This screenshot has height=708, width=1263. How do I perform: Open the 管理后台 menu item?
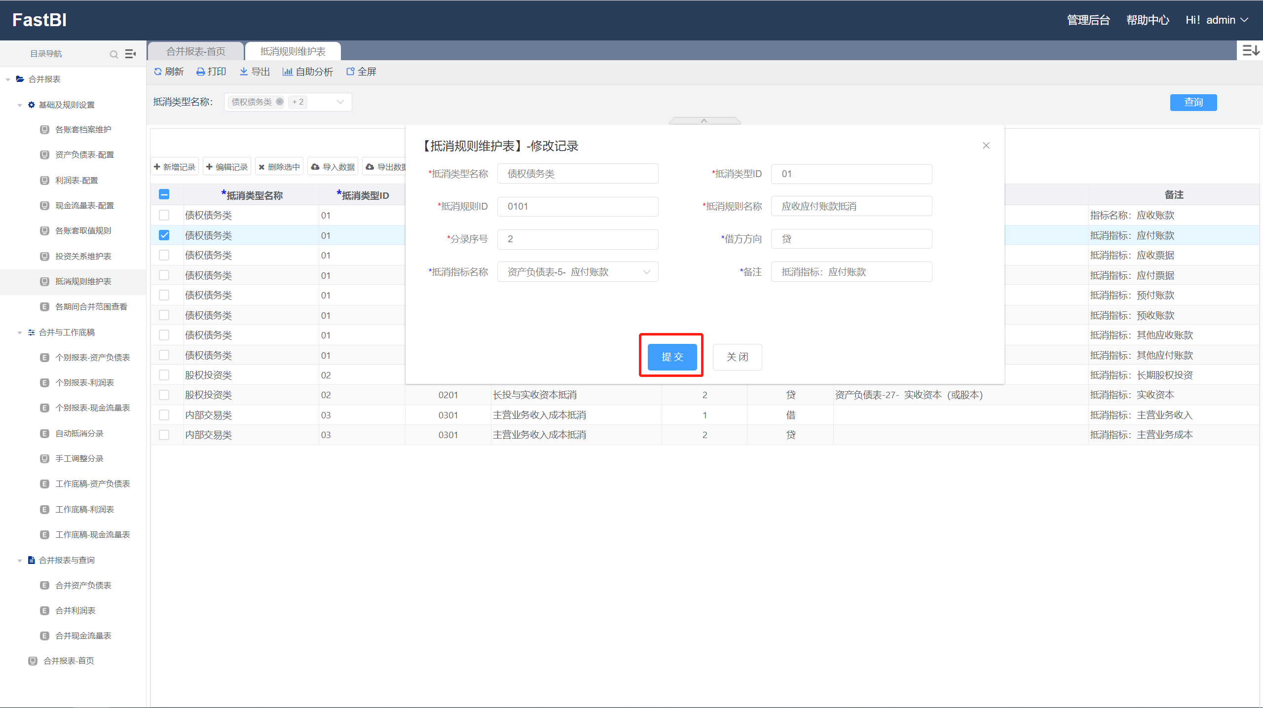[x=1088, y=20]
